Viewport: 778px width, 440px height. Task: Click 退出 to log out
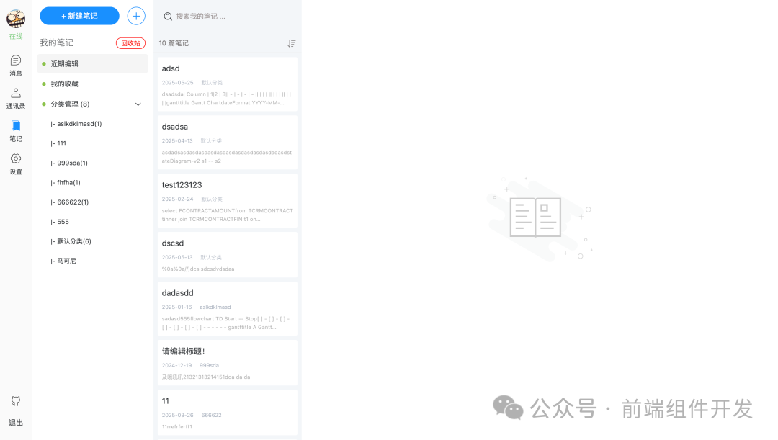pos(16,423)
